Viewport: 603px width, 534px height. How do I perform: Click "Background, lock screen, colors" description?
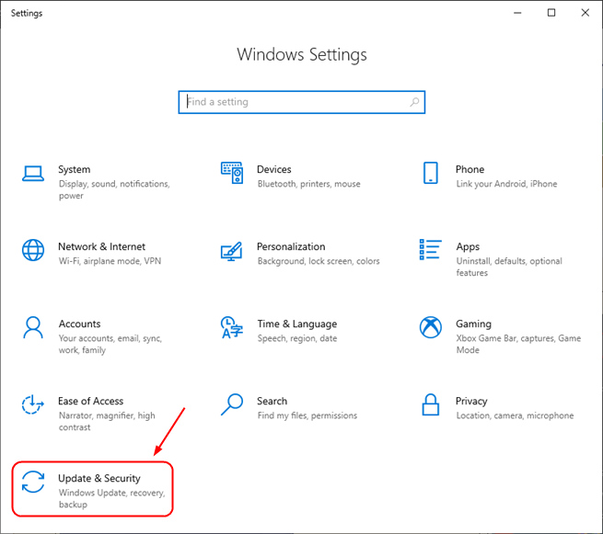coord(319,261)
